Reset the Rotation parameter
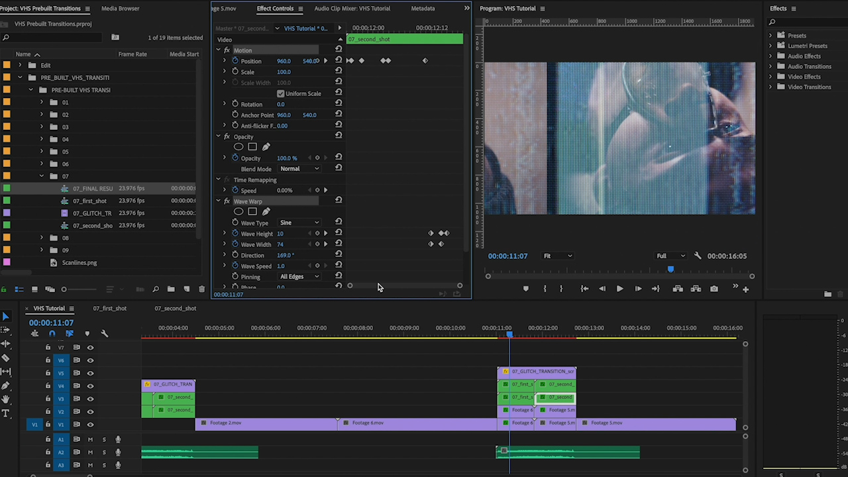848x477 pixels. click(x=339, y=103)
